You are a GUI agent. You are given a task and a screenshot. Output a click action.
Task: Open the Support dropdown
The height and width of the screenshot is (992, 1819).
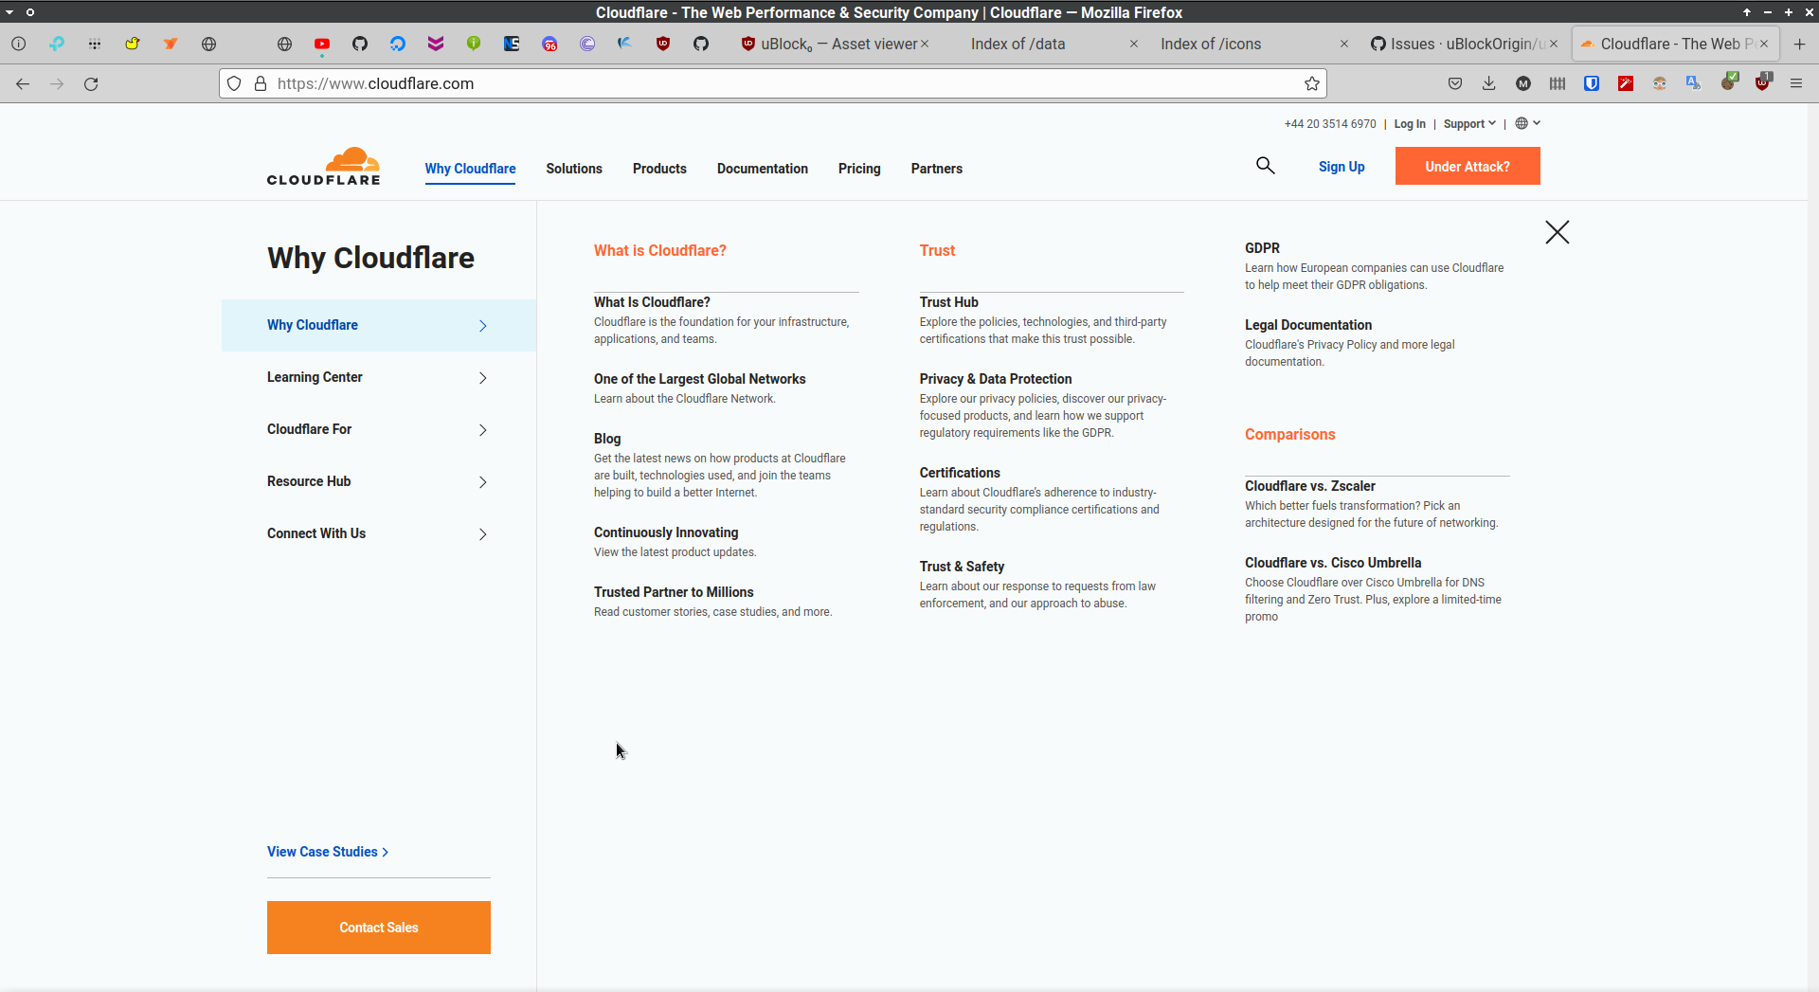pyautogui.click(x=1469, y=124)
